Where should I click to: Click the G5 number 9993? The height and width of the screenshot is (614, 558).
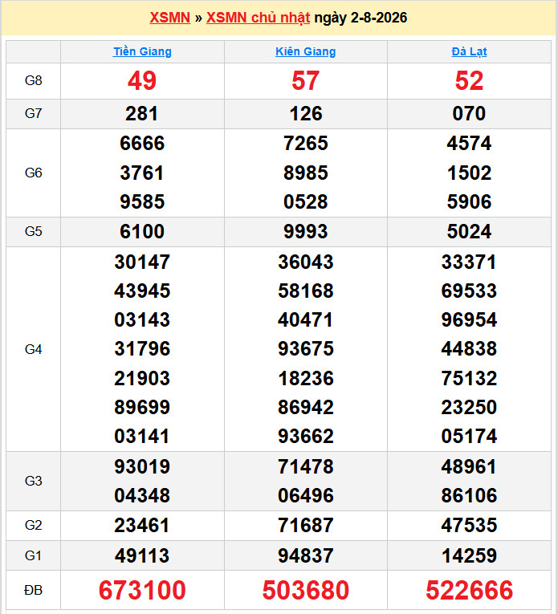306,231
